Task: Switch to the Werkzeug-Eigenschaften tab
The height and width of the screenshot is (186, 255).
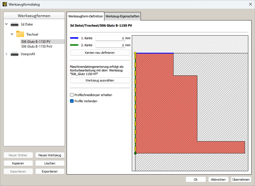Action: point(122,16)
